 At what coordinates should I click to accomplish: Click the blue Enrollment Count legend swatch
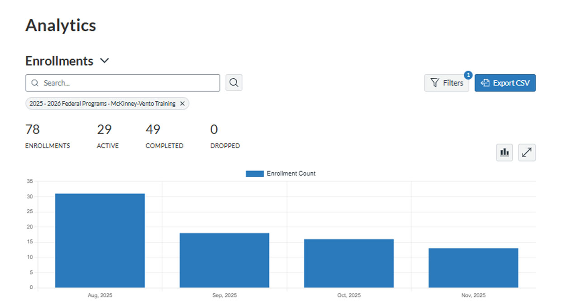point(254,173)
